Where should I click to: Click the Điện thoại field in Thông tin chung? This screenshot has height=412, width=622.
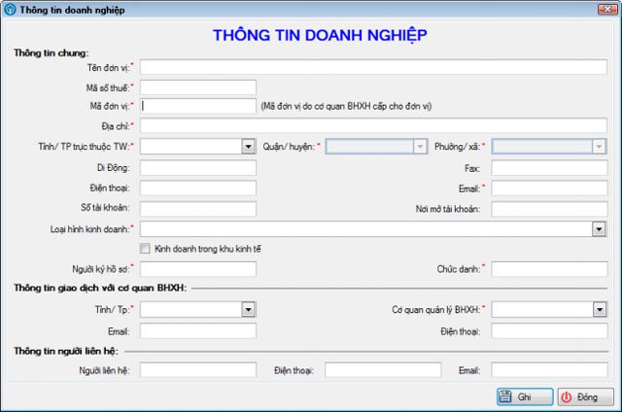pos(198,188)
